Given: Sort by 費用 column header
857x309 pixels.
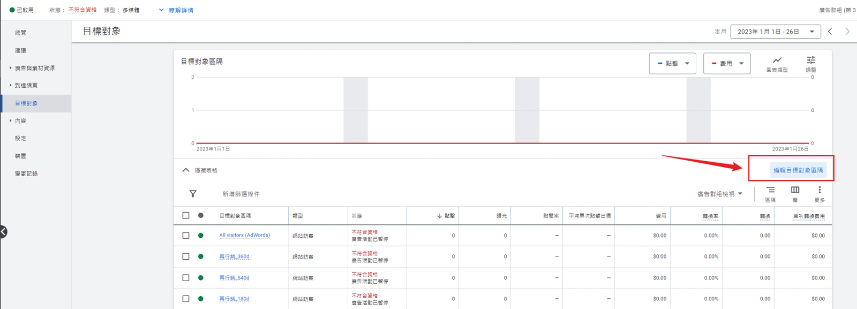Looking at the screenshot, I should pyautogui.click(x=661, y=216).
